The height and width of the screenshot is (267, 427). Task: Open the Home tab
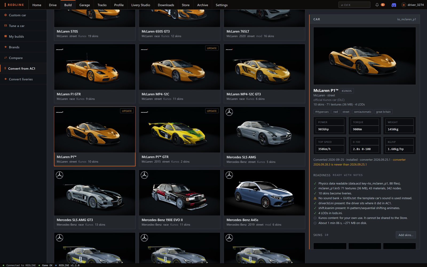37,5
